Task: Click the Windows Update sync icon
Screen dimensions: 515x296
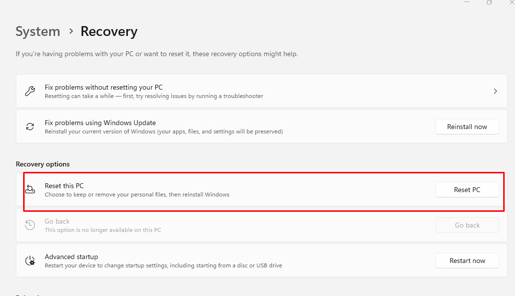Action: point(30,126)
